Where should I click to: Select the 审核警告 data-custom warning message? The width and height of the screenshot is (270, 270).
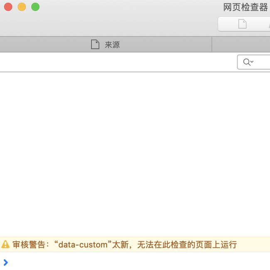click(135, 245)
